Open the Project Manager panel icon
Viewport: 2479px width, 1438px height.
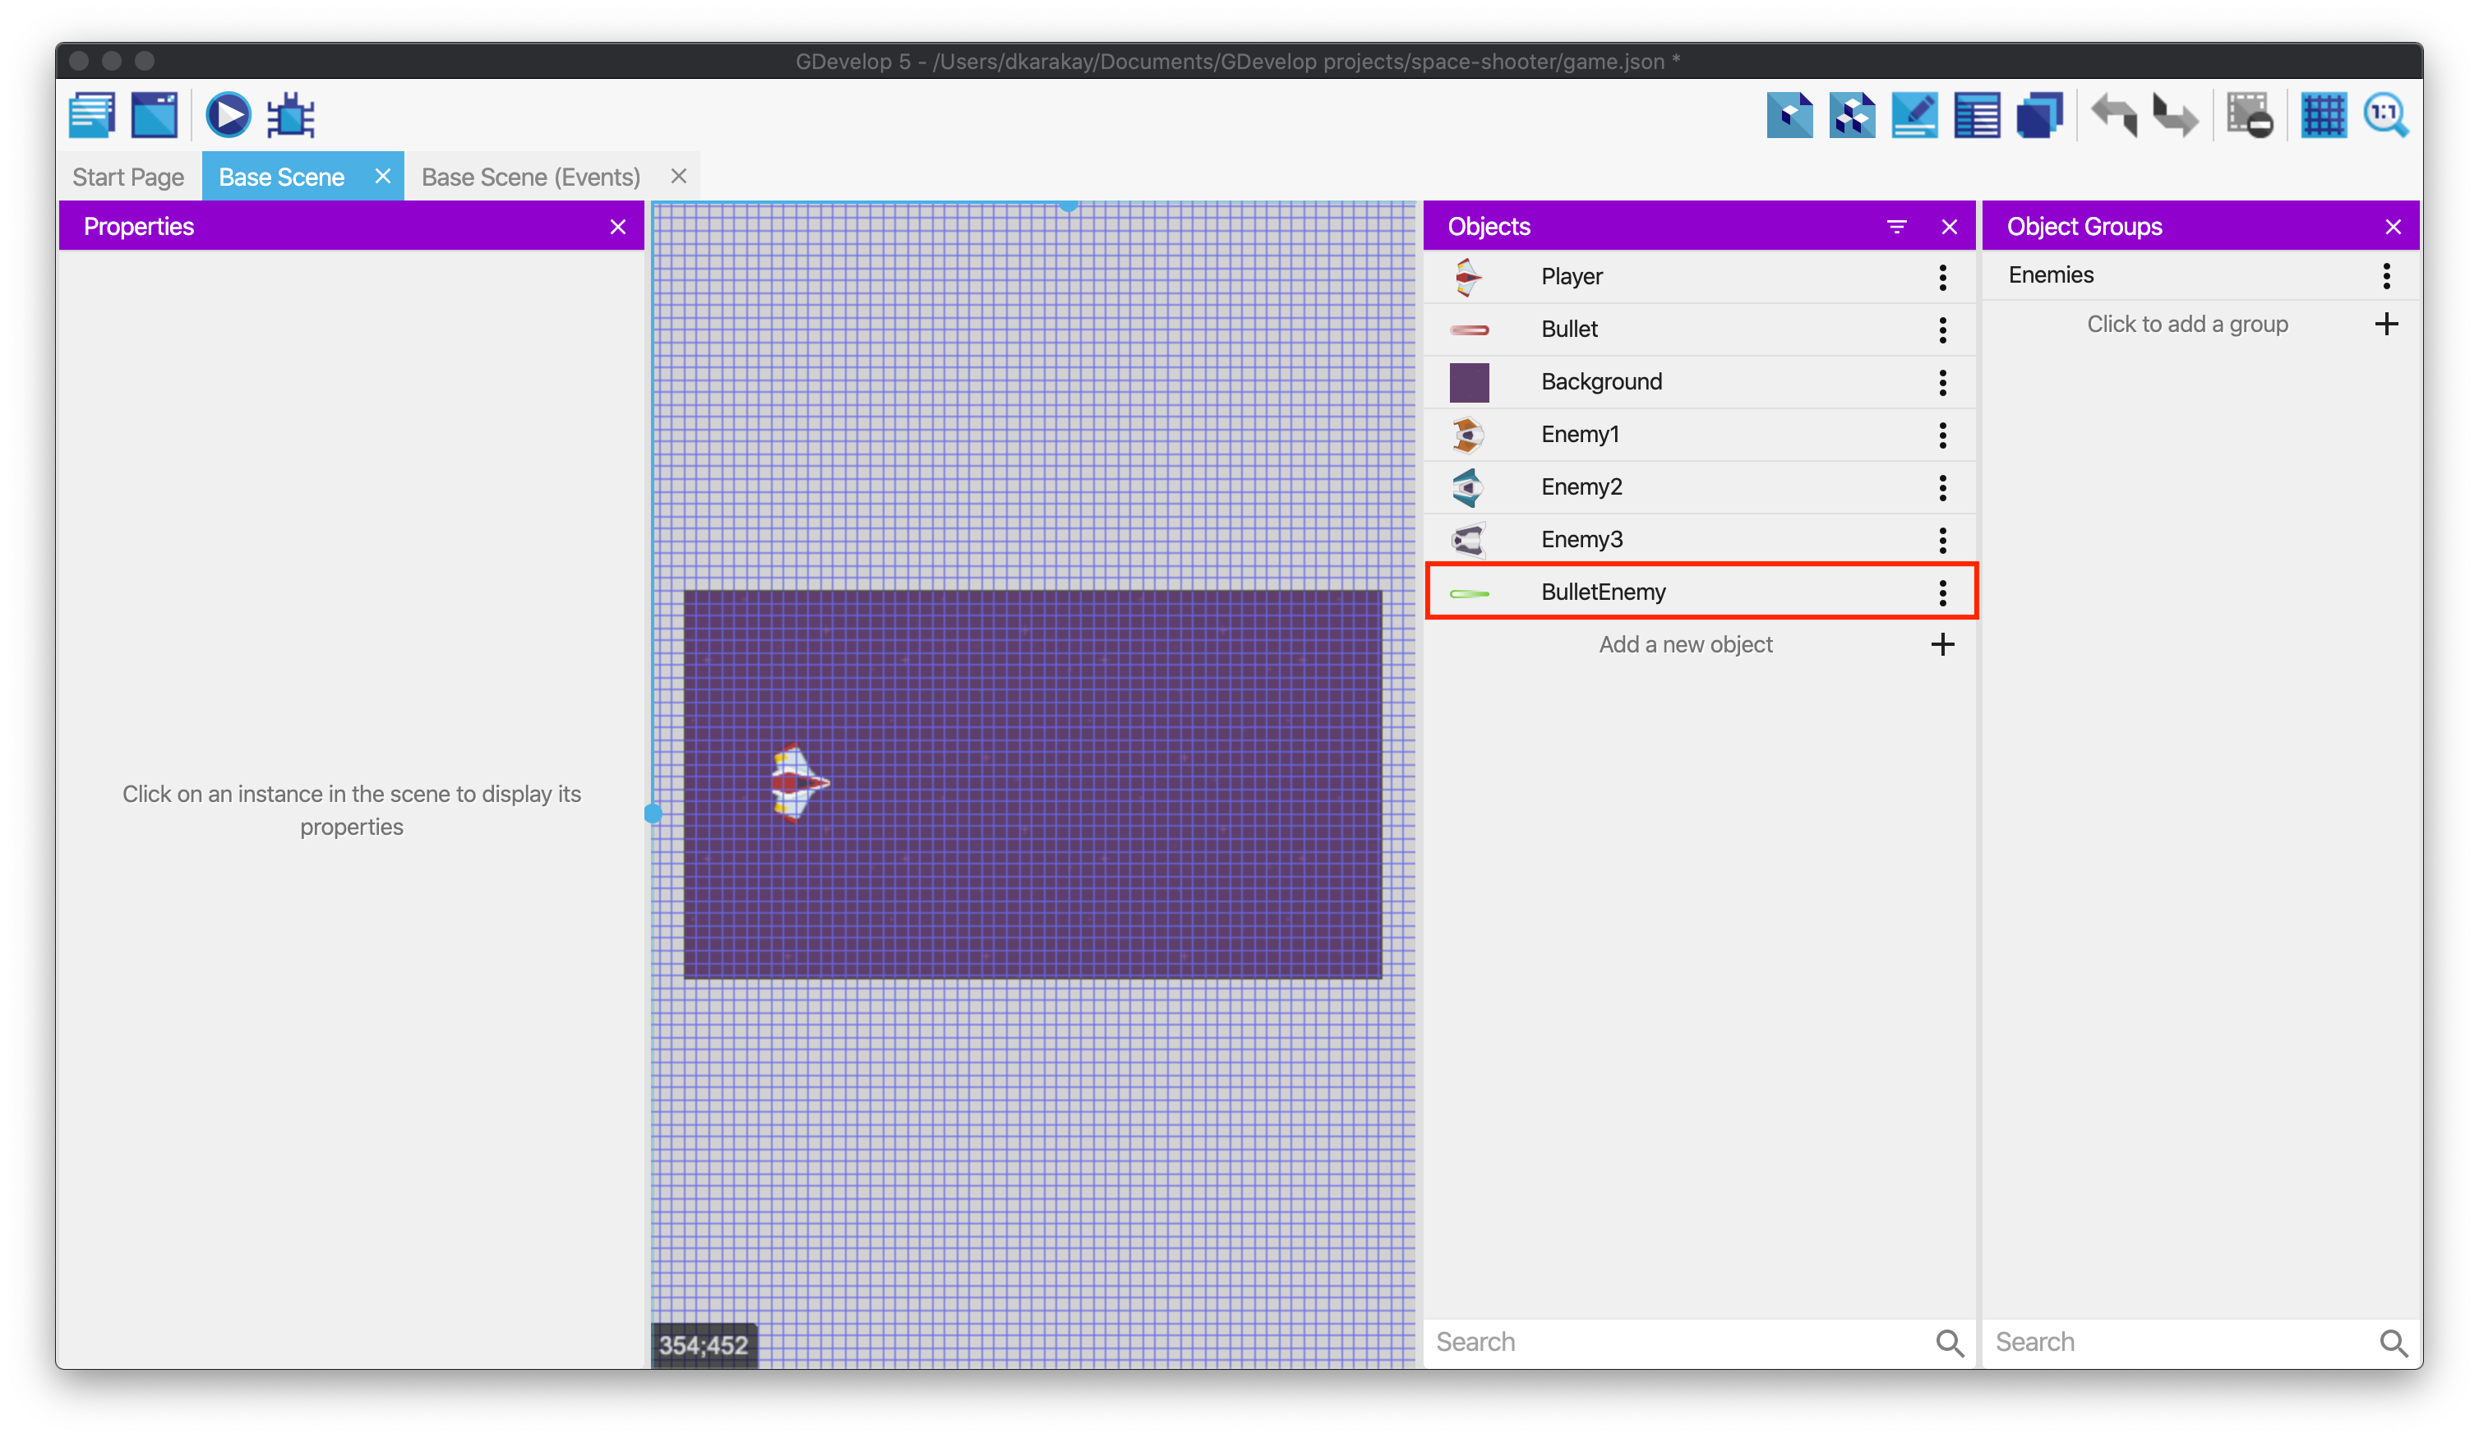point(89,113)
